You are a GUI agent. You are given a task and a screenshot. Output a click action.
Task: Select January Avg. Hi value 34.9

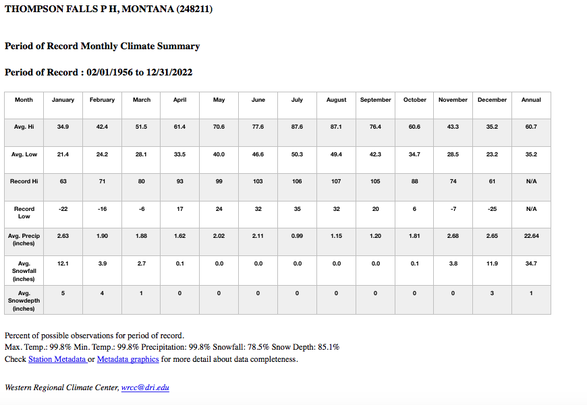63,127
